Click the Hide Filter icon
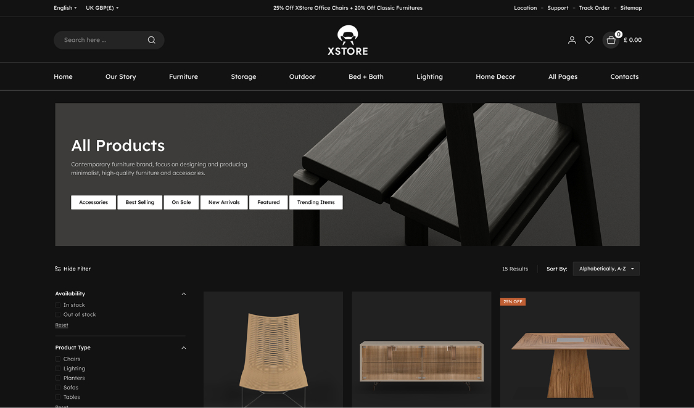The height and width of the screenshot is (408, 694). [58, 269]
